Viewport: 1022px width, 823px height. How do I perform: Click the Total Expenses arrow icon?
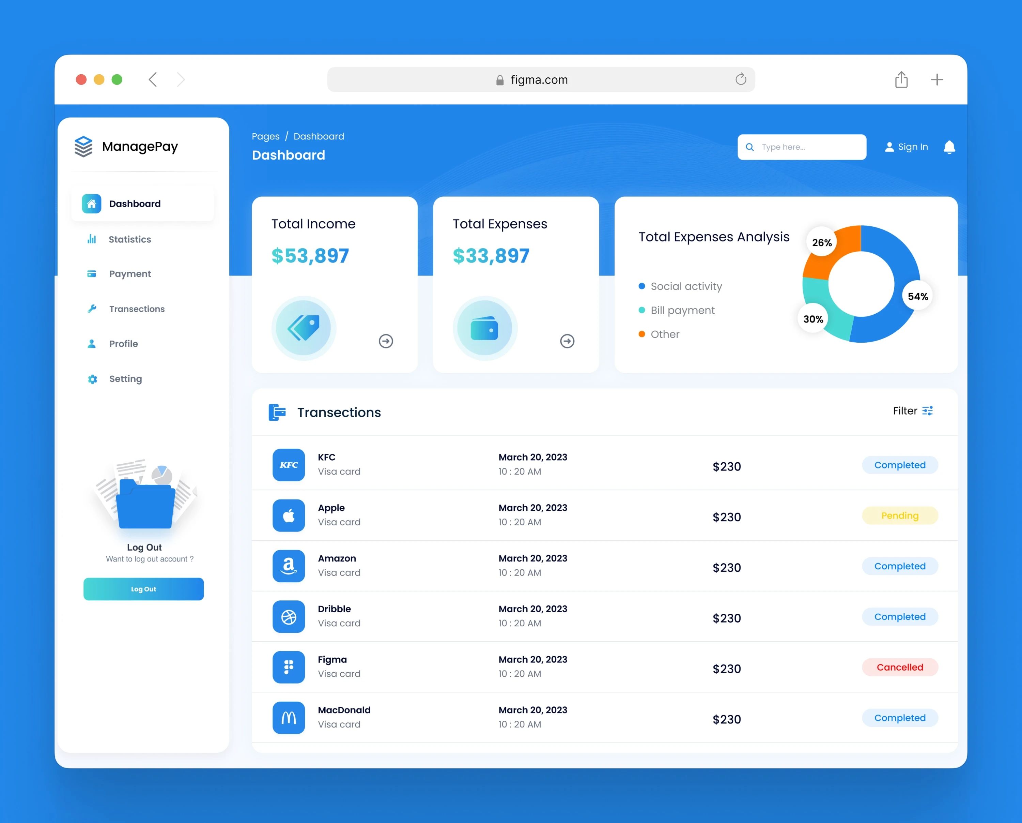coord(567,341)
